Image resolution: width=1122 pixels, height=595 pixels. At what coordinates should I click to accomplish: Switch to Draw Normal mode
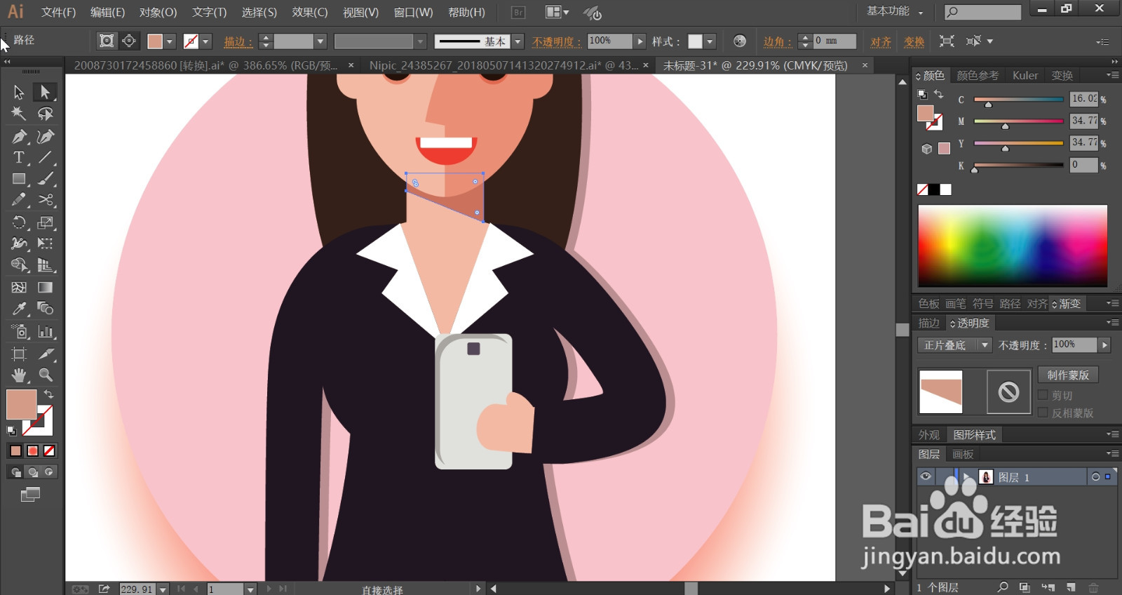click(15, 472)
